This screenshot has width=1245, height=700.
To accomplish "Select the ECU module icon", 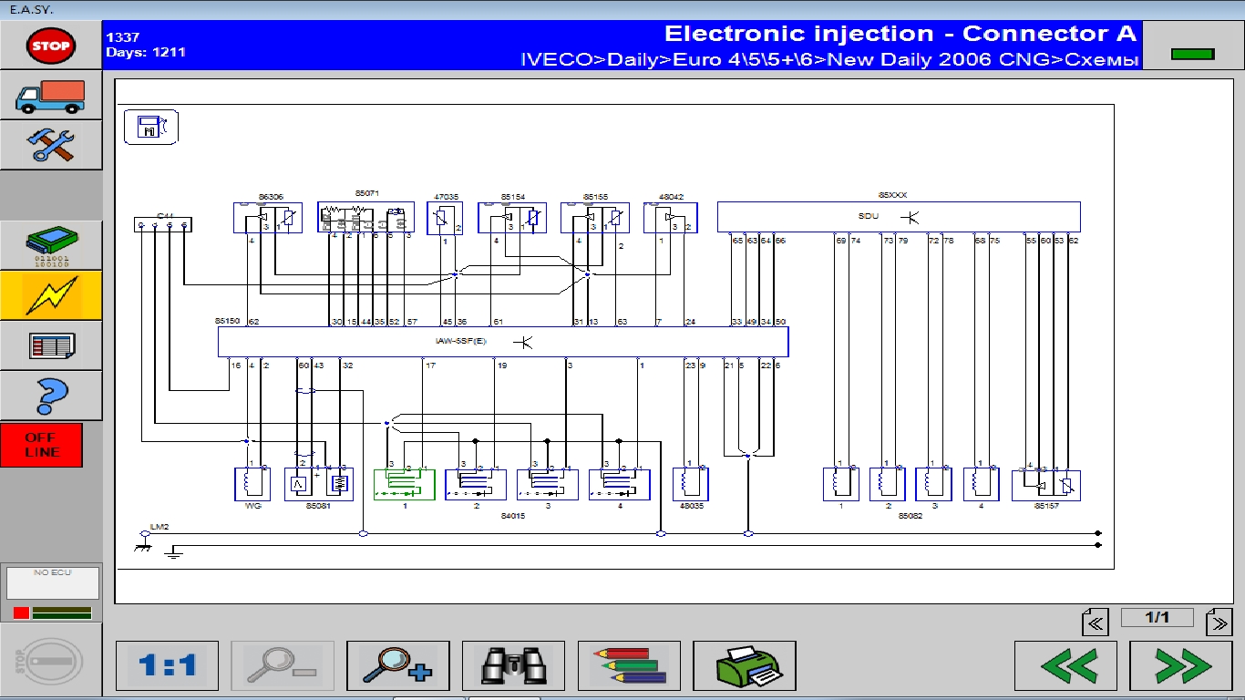I will click(51, 244).
